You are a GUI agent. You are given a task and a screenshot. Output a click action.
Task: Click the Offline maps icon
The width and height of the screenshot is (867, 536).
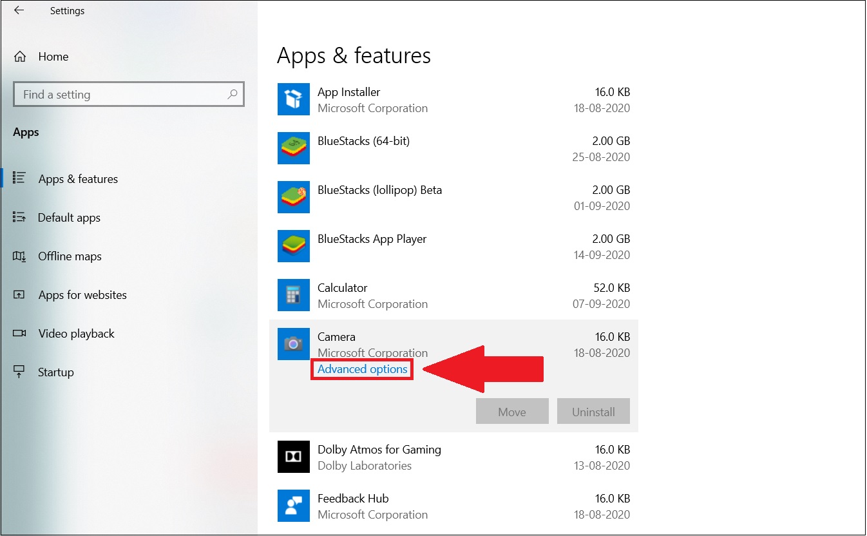[19, 256]
